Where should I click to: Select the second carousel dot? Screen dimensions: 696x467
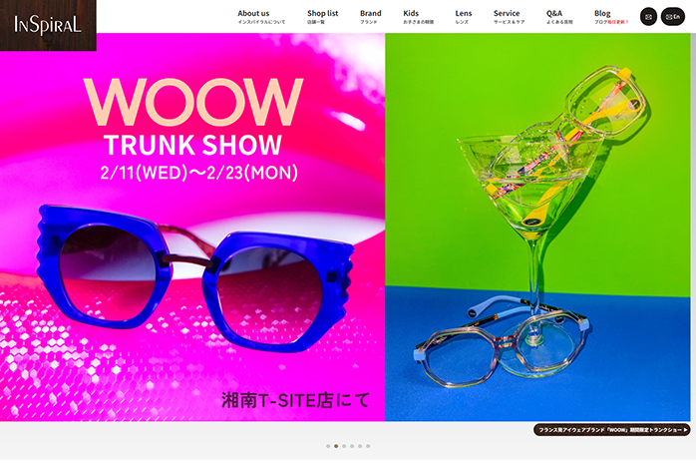[x=336, y=446]
